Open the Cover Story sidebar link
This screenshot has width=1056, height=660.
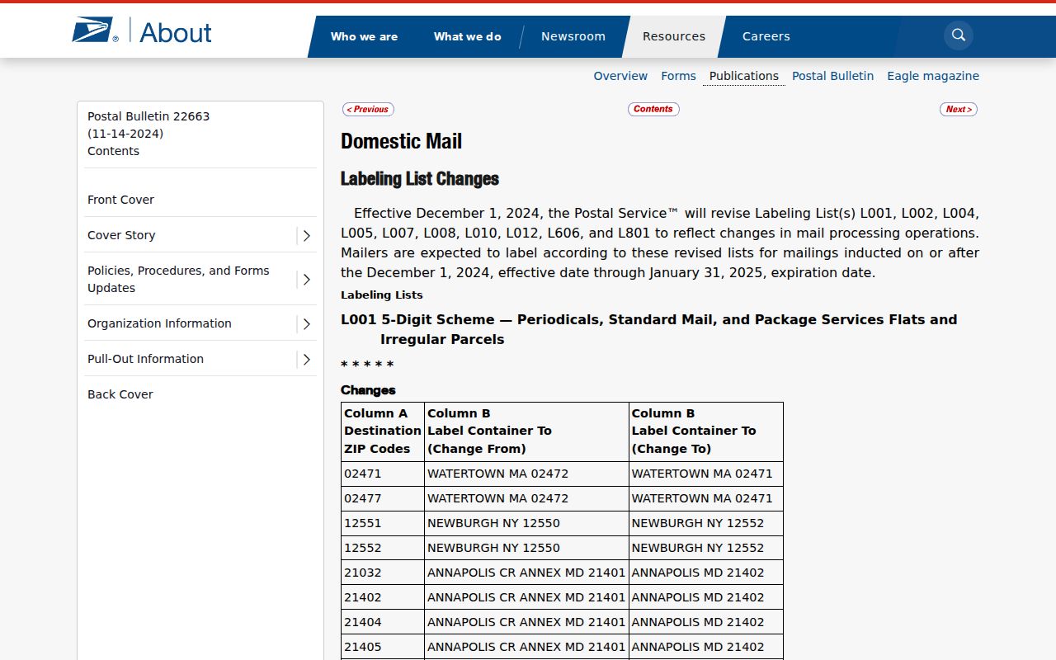point(121,235)
